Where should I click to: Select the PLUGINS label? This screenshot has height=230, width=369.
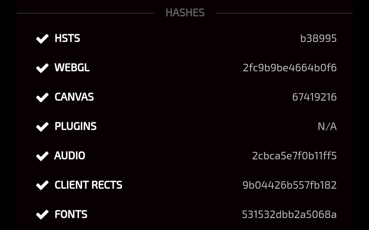coord(76,126)
